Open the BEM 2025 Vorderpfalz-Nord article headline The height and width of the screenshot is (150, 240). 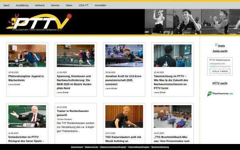tap(74, 82)
